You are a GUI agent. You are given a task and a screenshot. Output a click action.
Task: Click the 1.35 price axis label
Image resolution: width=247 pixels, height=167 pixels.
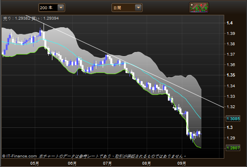coord(231,75)
